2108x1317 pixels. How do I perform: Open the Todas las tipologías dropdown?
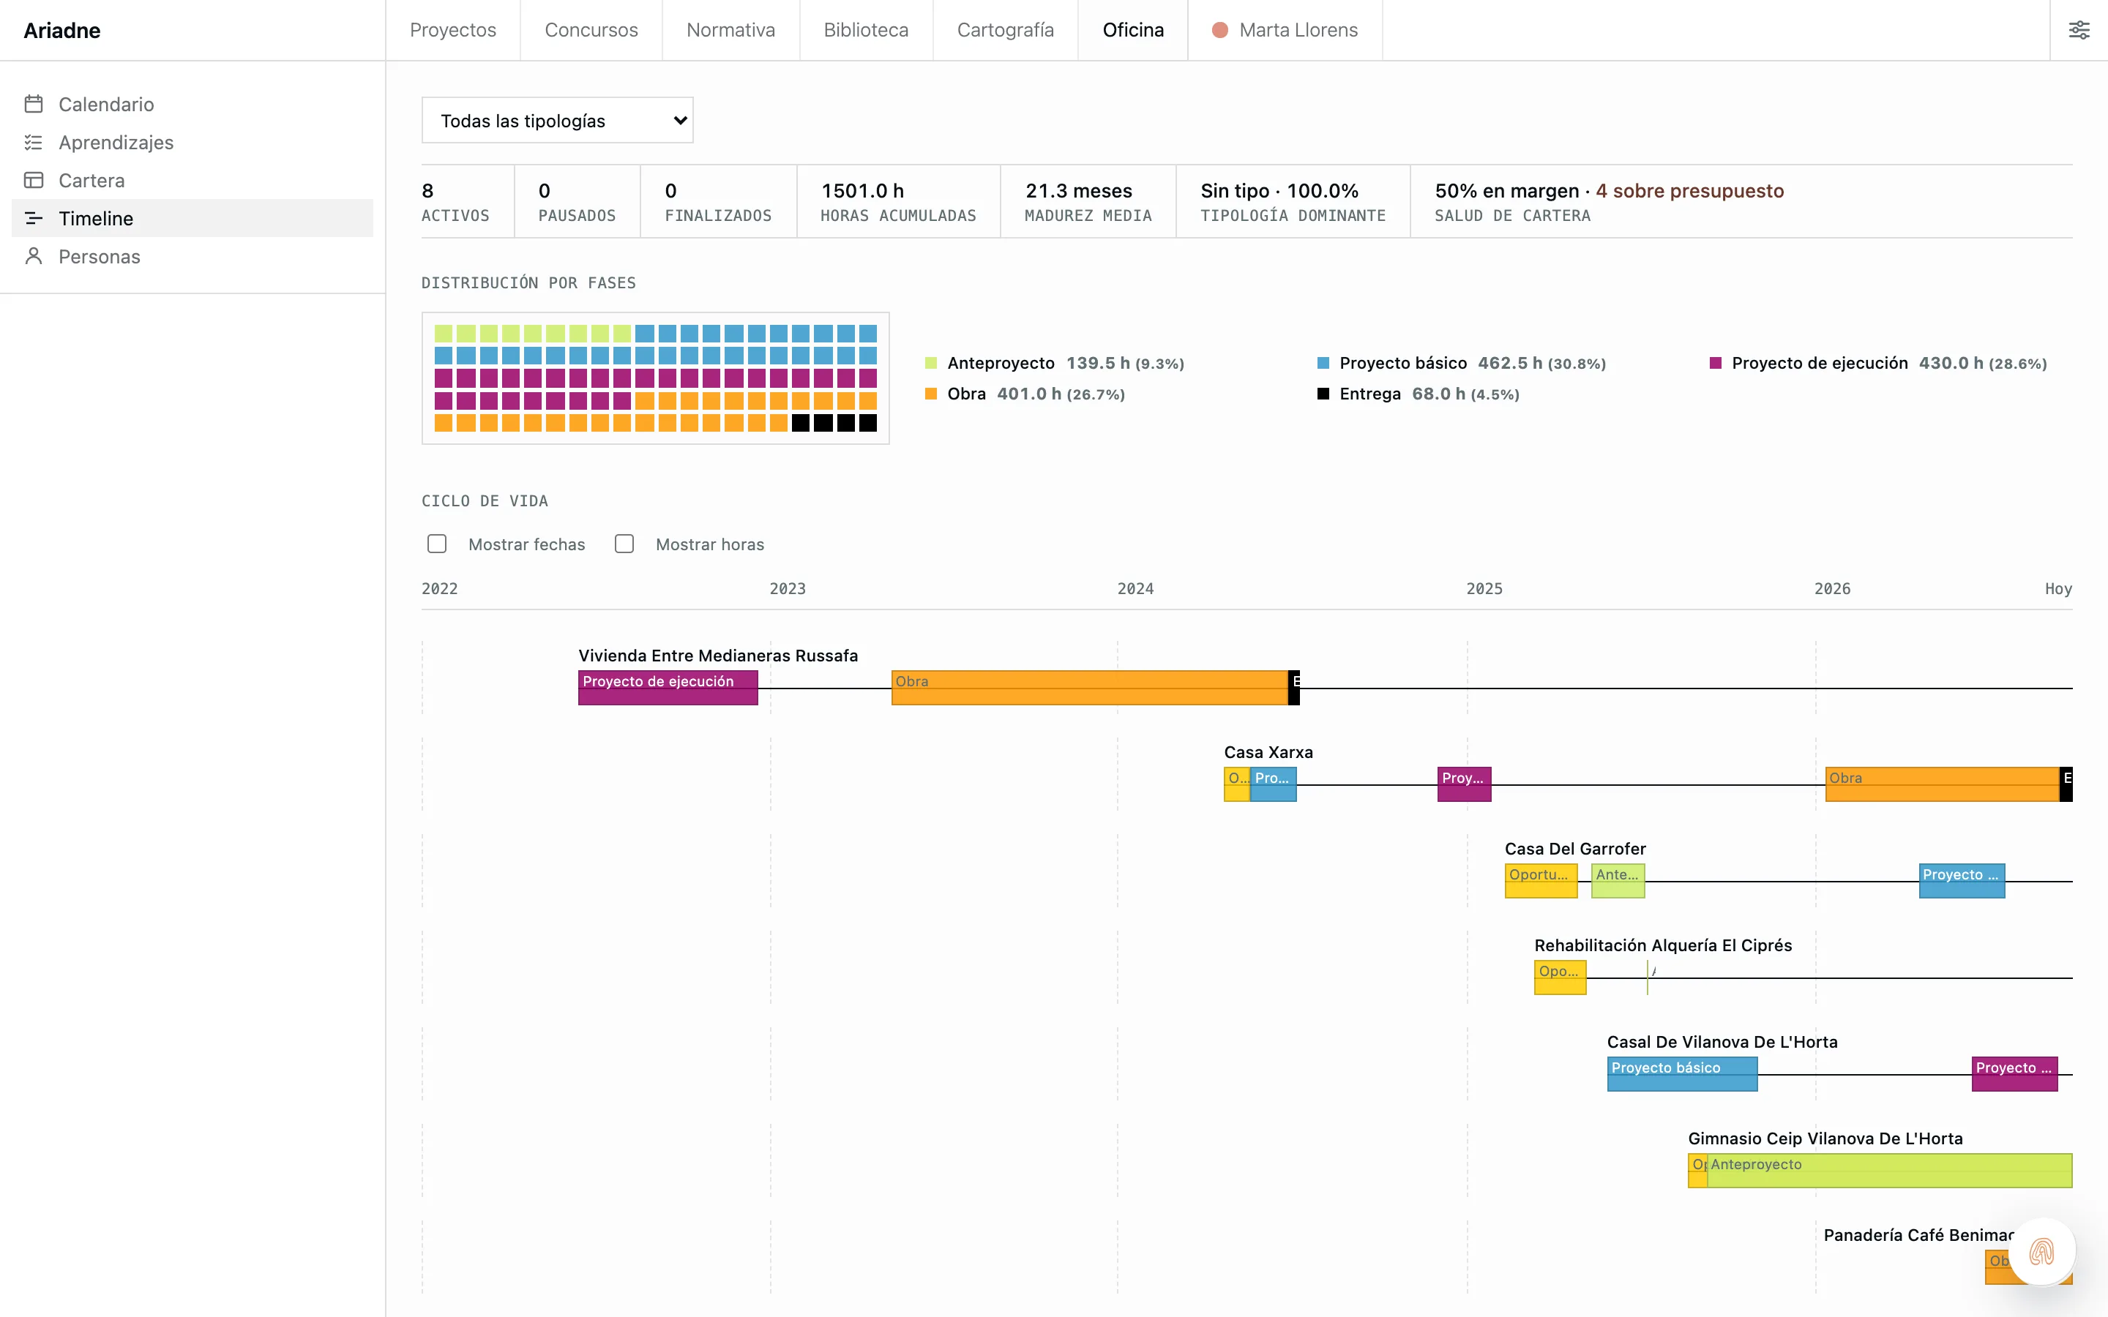(558, 120)
